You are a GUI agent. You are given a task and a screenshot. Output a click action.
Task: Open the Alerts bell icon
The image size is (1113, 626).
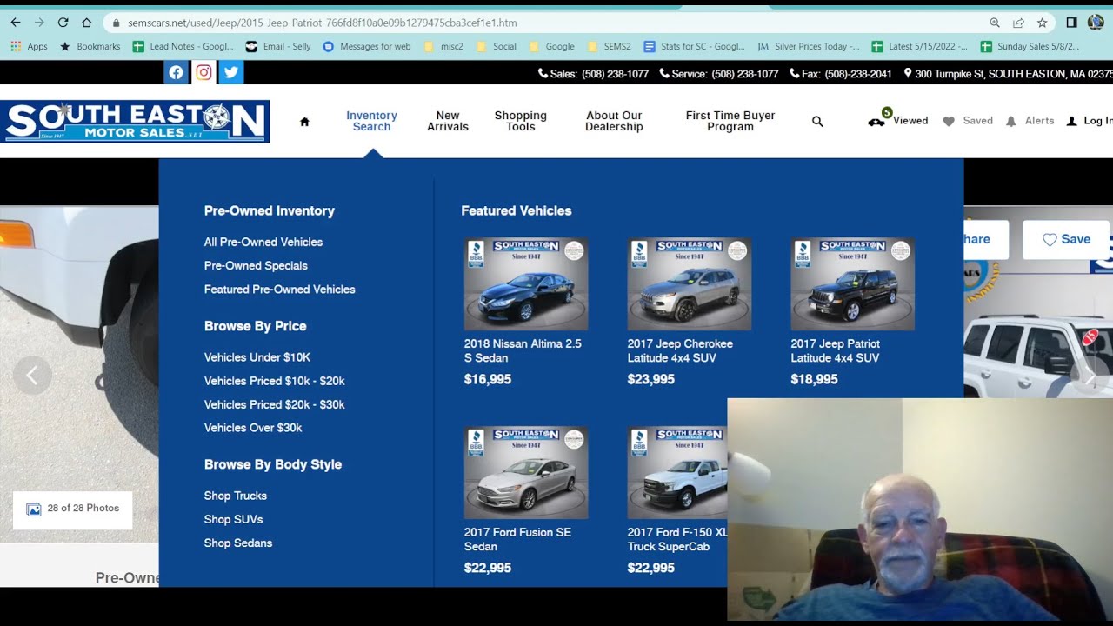[1010, 122]
